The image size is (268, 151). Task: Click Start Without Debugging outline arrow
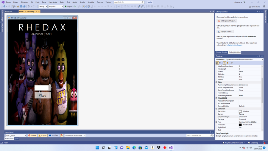[75, 7]
